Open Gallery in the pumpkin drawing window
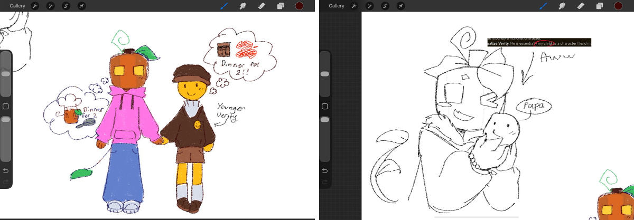This screenshot has height=220, width=634. 17,6
